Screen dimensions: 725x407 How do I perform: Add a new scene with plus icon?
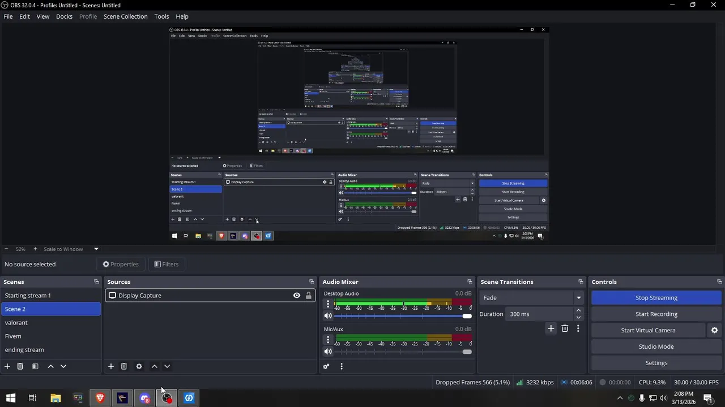click(x=7, y=366)
